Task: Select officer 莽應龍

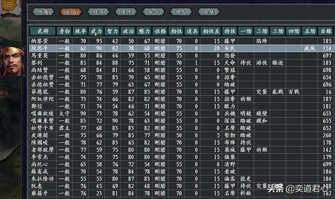Action: tap(40, 92)
